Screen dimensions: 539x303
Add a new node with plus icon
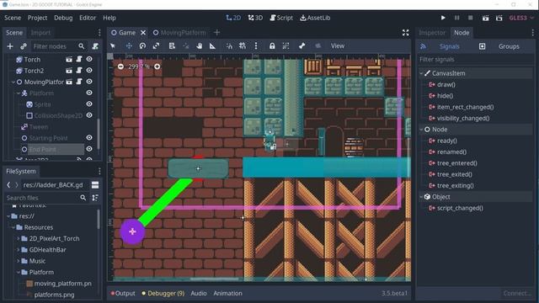pyautogui.click(x=10, y=46)
